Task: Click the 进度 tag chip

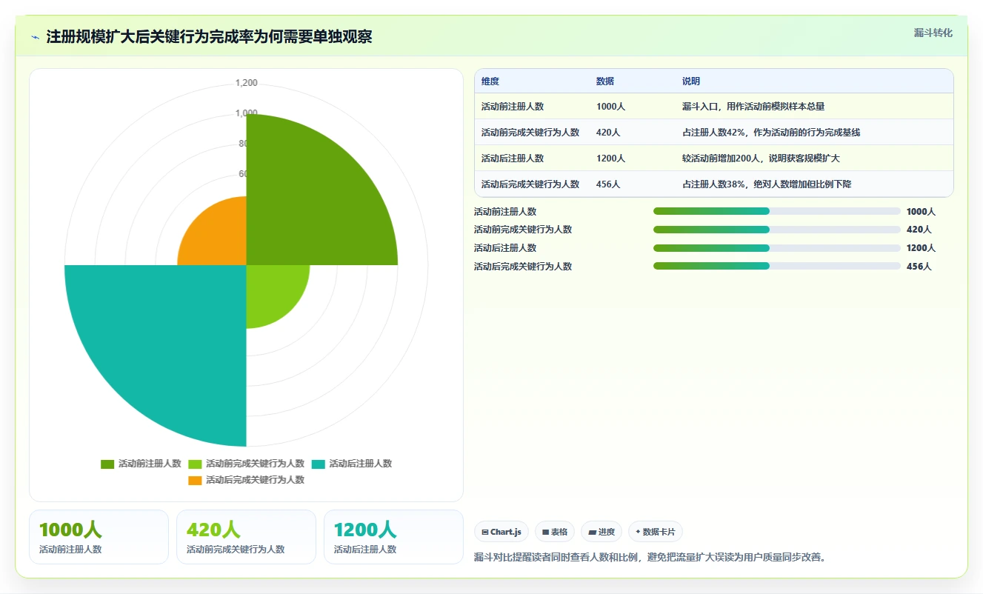Action: click(x=602, y=532)
